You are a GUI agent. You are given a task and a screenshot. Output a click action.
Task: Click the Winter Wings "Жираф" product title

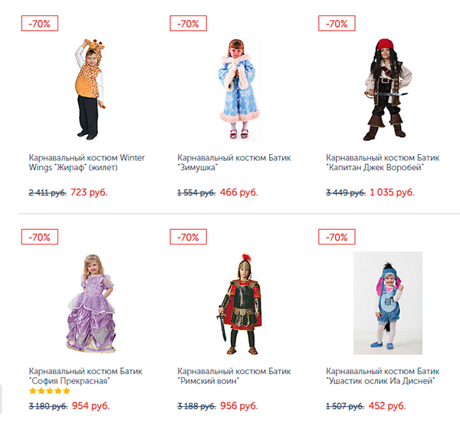point(86,162)
